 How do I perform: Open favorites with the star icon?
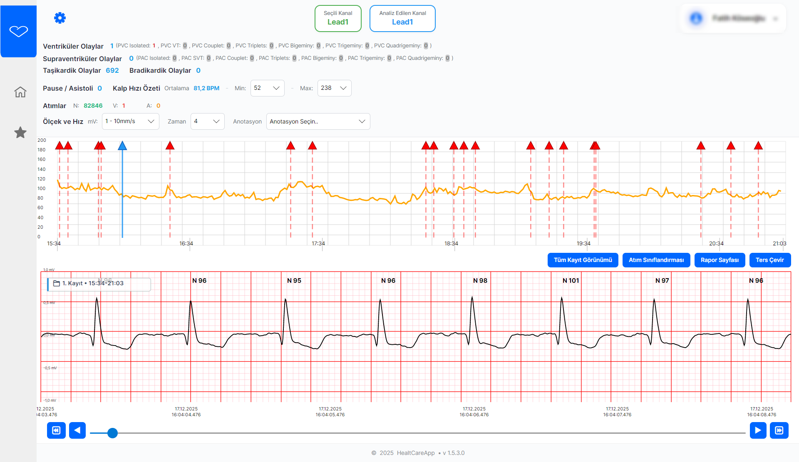tap(20, 133)
